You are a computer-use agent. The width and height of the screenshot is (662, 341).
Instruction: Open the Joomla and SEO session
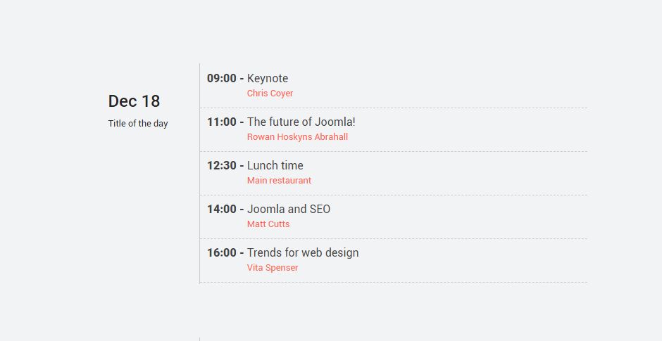click(x=288, y=209)
